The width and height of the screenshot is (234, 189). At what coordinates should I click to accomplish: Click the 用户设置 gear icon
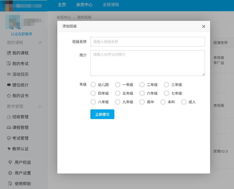[x=10, y=173]
